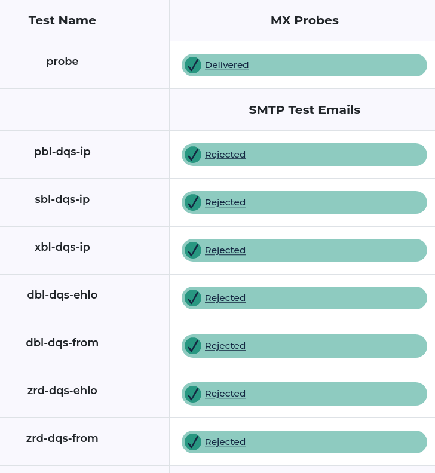
Task: Click the xbl-dqs-ip checkmark status icon
Action: 192,250
